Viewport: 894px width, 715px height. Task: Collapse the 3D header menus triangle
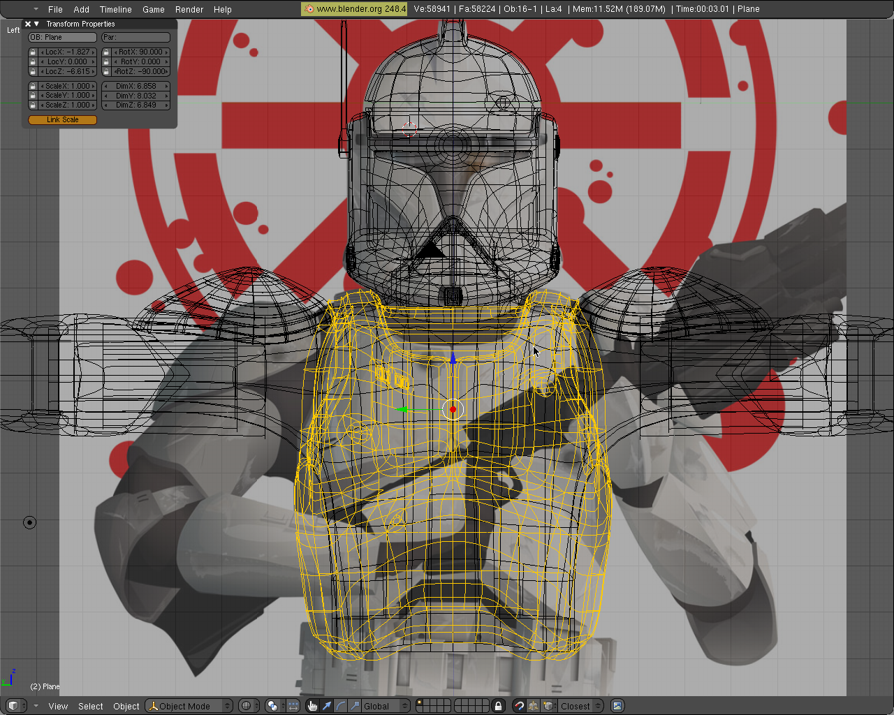(x=36, y=706)
